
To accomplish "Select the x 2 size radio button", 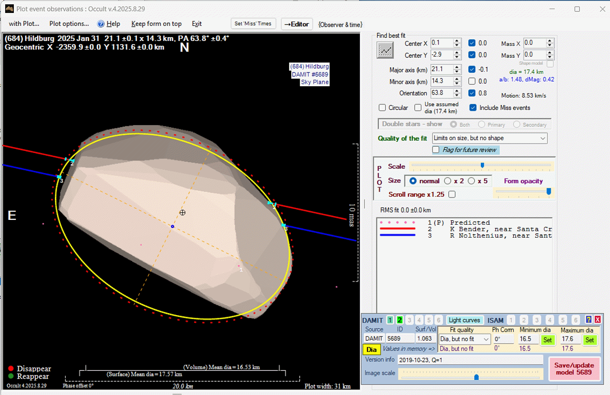I will coord(448,181).
